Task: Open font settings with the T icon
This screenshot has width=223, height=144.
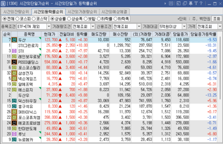Action: pyautogui.click(x=196, y=3)
